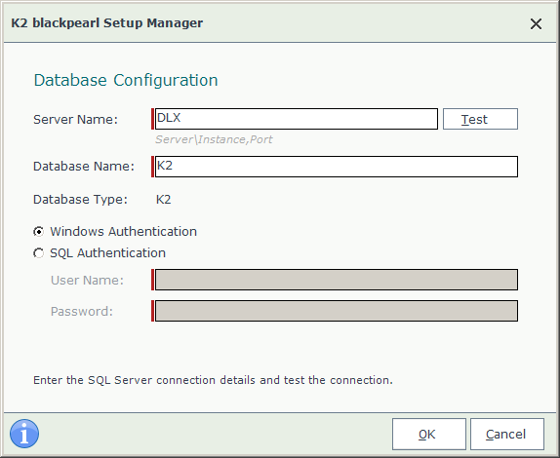
Task: Click the Server\Instance,Port hint text
Action: coord(214,139)
